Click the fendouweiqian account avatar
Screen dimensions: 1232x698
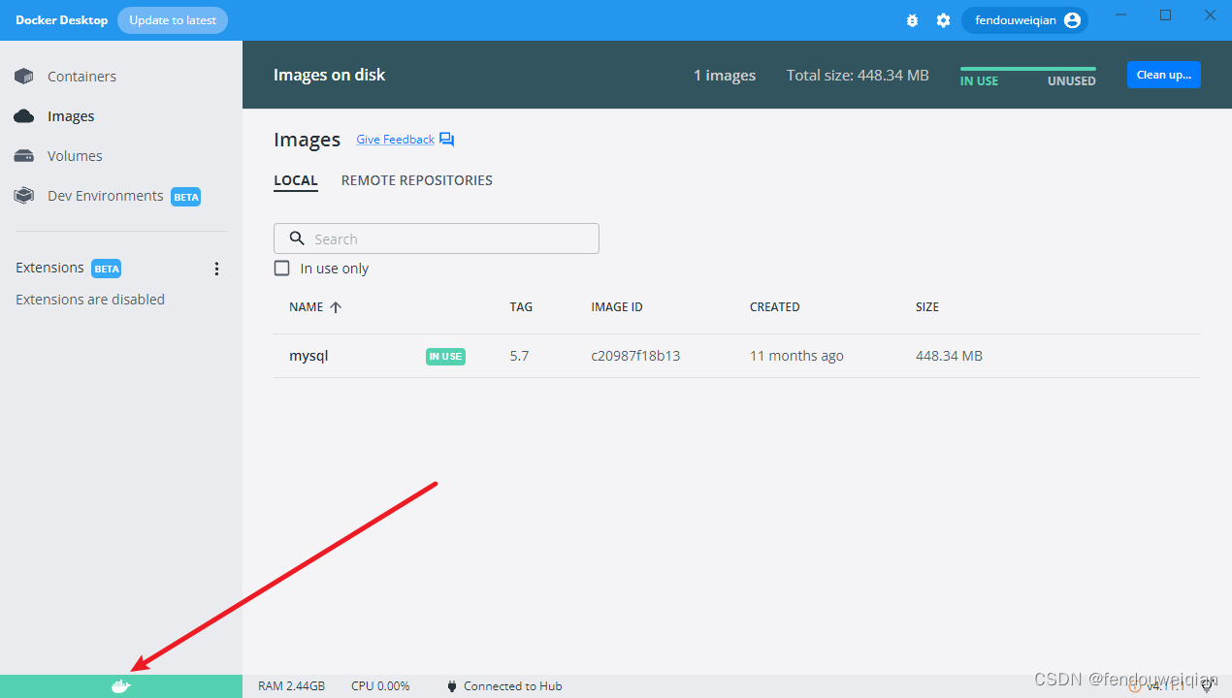(x=1075, y=19)
